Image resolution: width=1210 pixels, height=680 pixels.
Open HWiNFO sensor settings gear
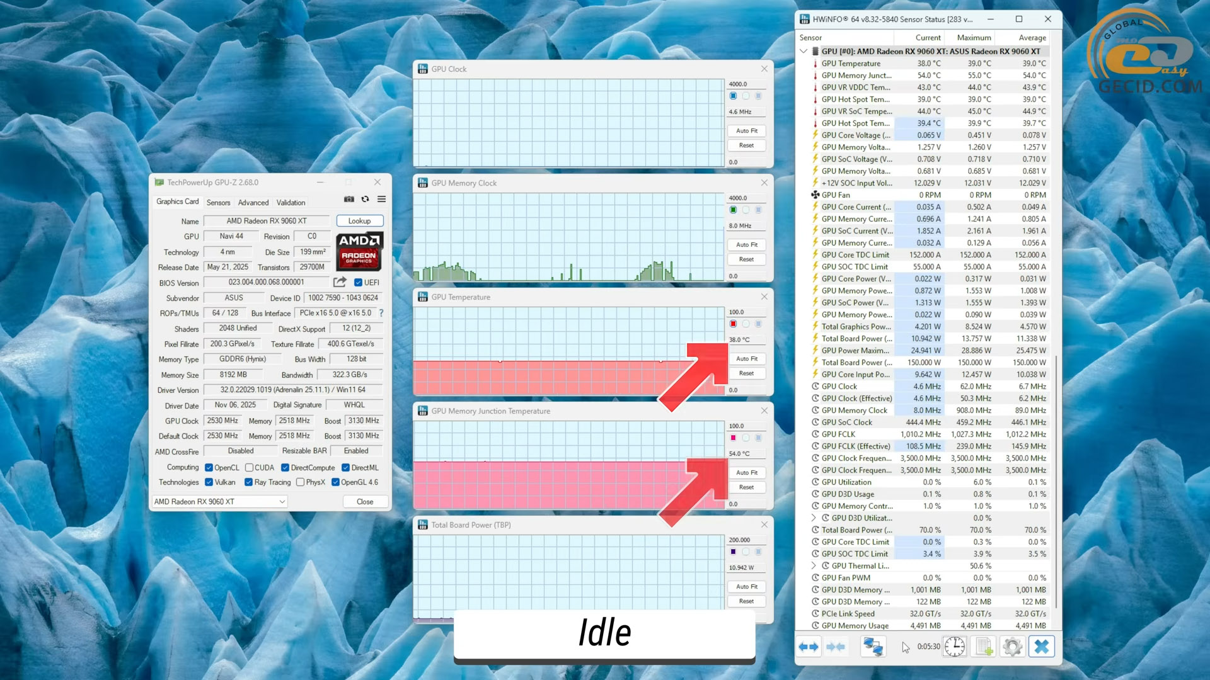[1012, 647]
